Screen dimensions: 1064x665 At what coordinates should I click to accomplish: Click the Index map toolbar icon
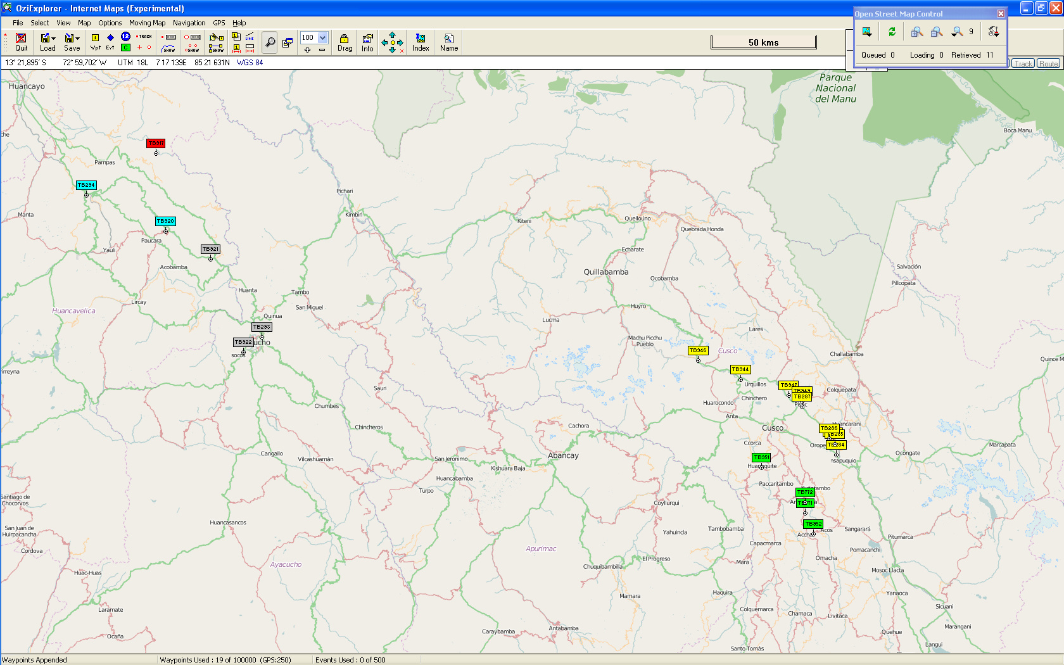click(x=421, y=42)
